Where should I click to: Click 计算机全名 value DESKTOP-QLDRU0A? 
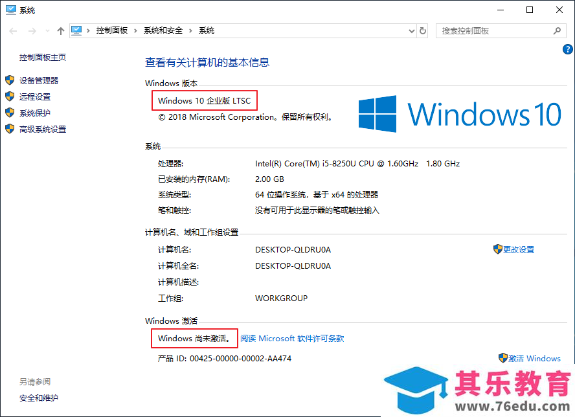click(x=293, y=266)
